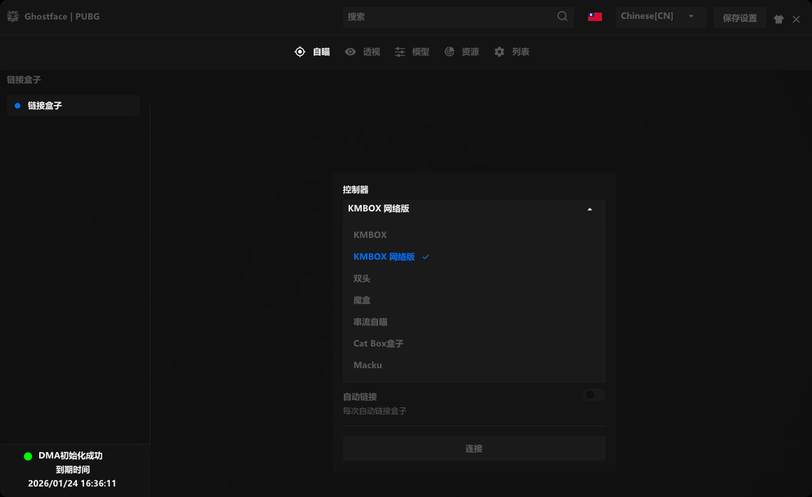Open 透视 via its eye icon

point(351,52)
